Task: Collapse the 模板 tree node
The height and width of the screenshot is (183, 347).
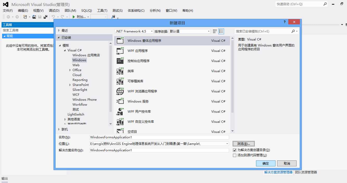Action: pos(60,45)
